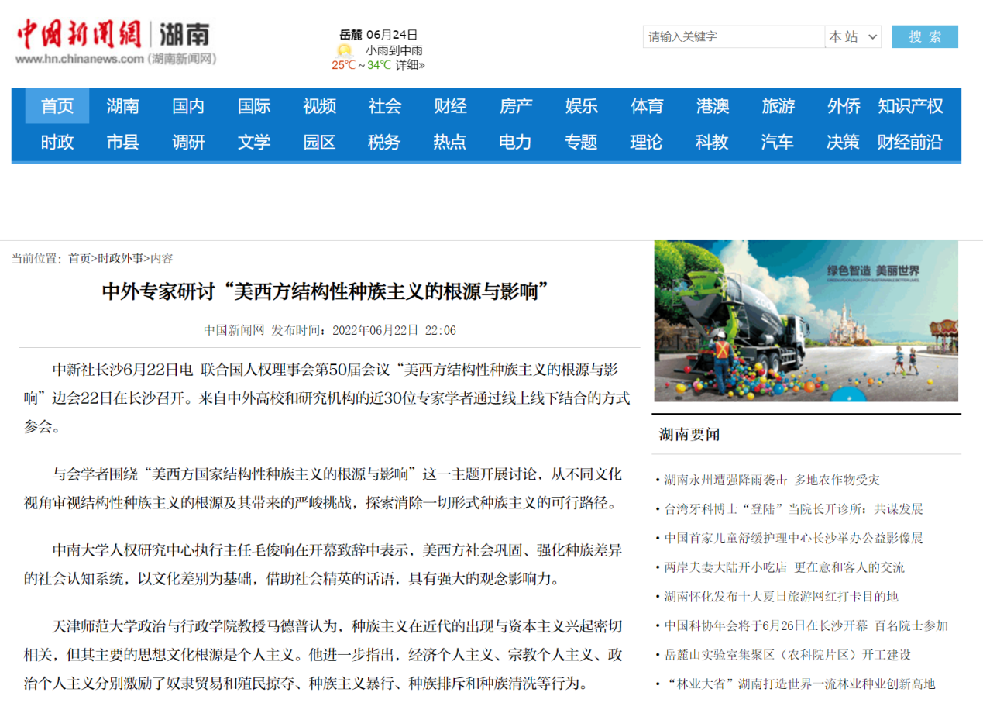Open the 详细» weather details link
Screen dimensions: 983x706
click(410, 65)
